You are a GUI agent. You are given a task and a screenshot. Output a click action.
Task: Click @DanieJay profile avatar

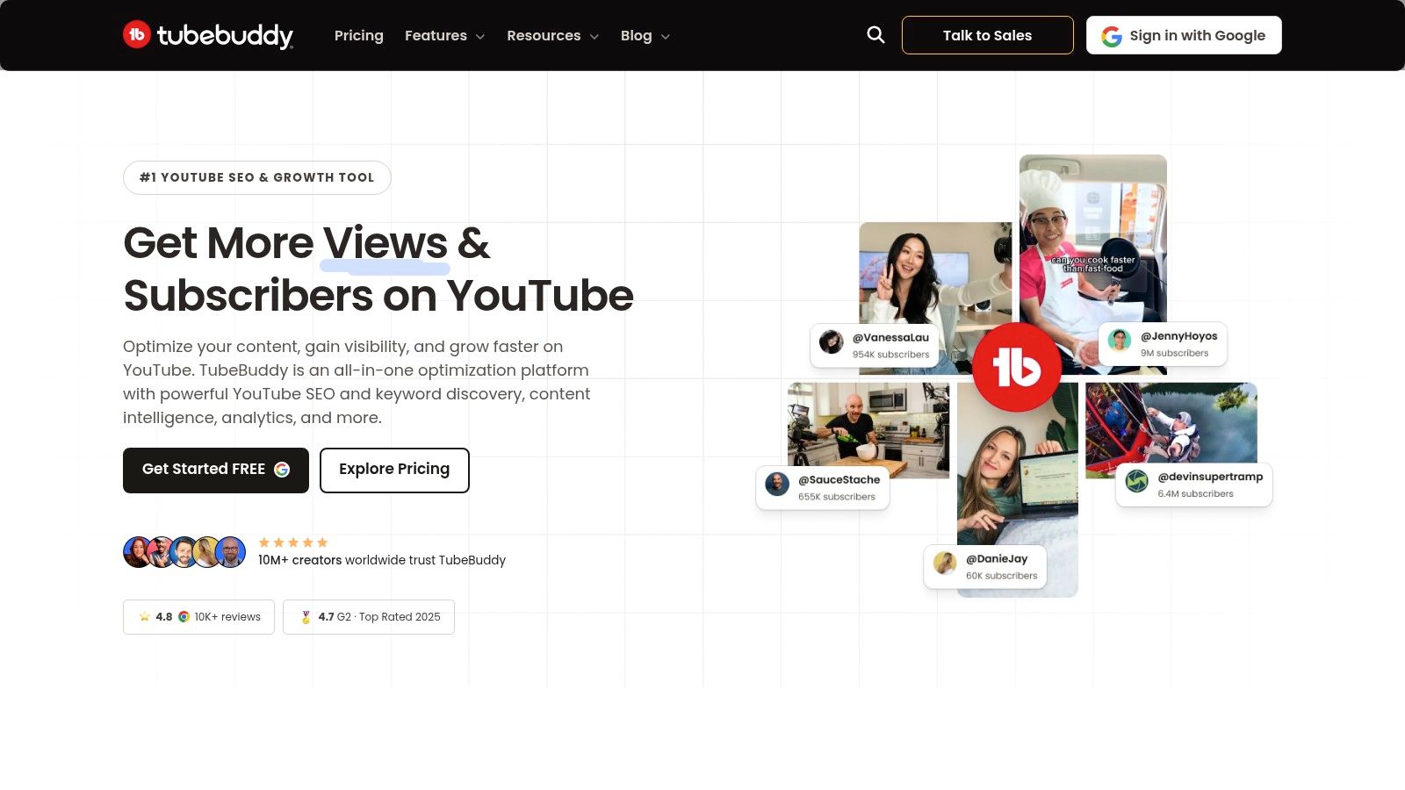(x=945, y=563)
